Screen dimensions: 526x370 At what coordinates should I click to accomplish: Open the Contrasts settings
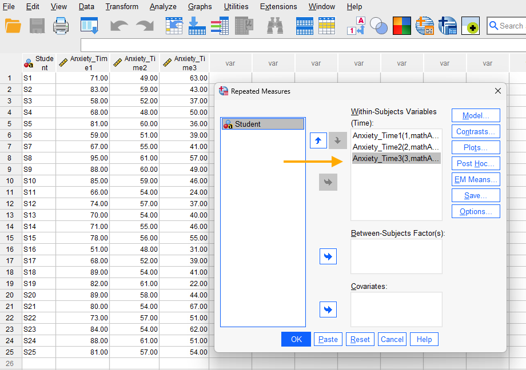tap(475, 131)
